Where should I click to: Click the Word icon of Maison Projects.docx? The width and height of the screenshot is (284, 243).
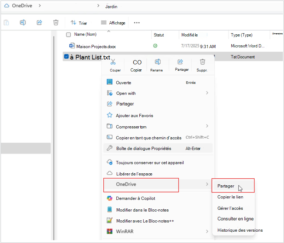click(72, 46)
